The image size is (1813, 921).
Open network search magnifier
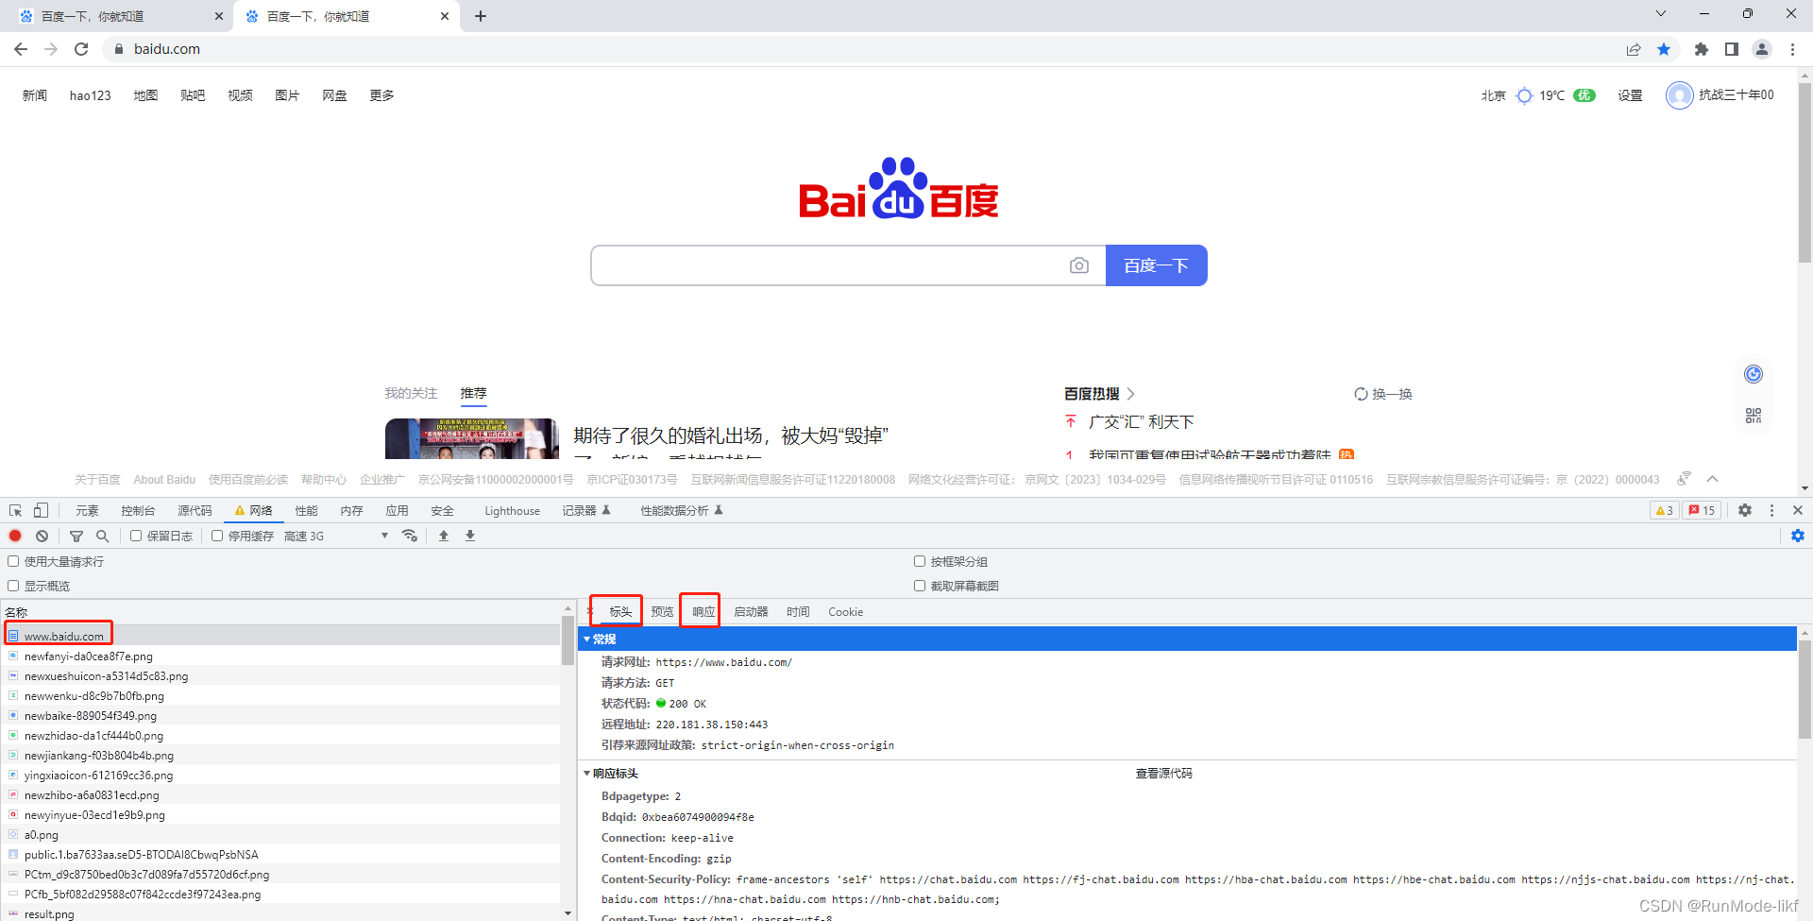pyautogui.click(x=103, y=536)
